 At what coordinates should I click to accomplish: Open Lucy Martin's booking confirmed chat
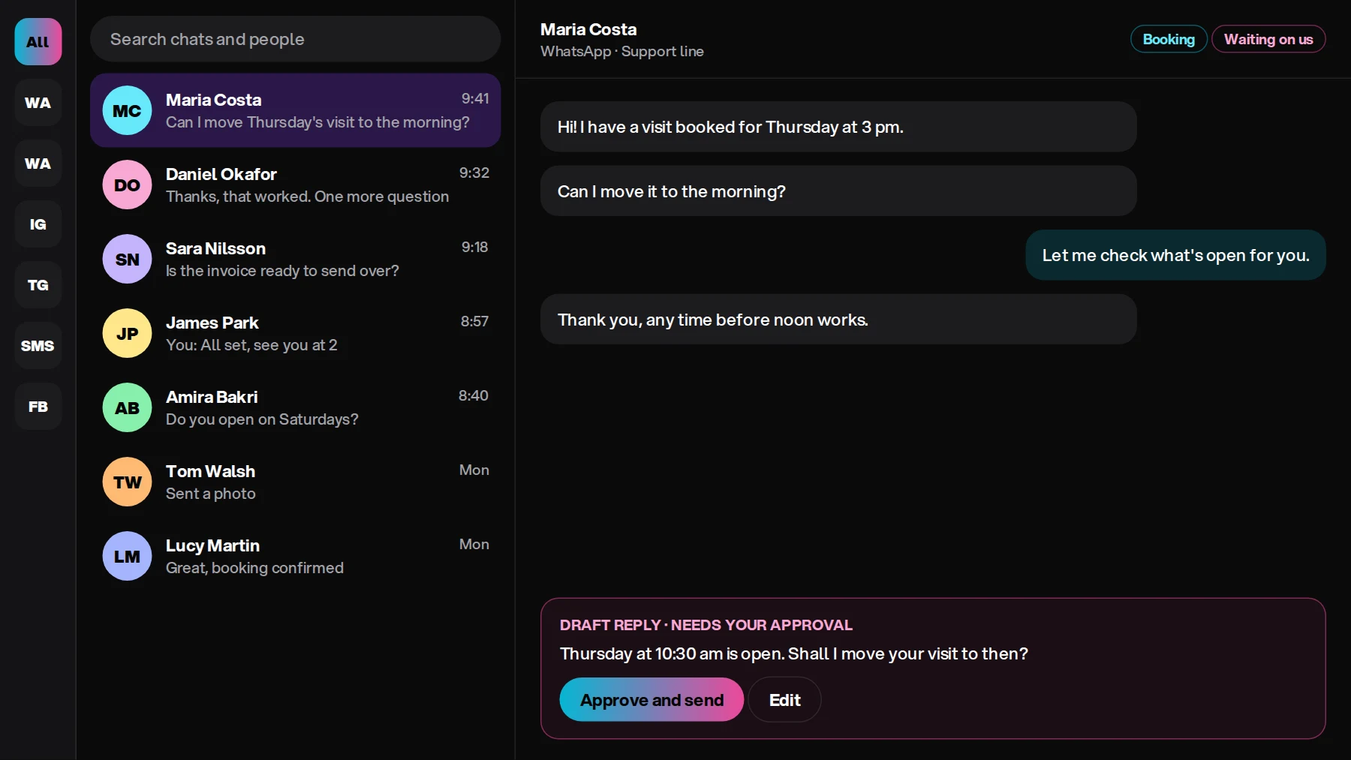(x=295, y=556)
